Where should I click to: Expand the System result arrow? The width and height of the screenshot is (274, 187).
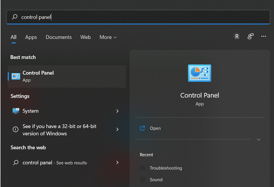coord(117,111)
